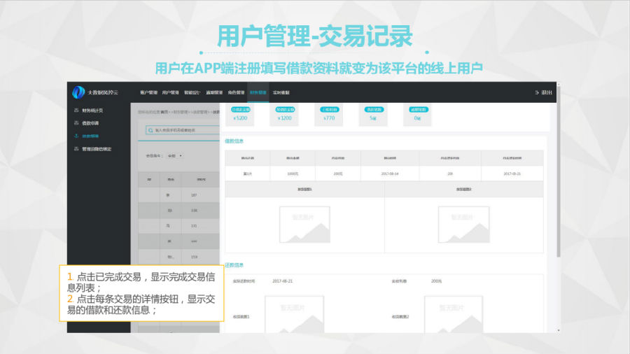Click the 退出 logout icon

pos(537,92)
